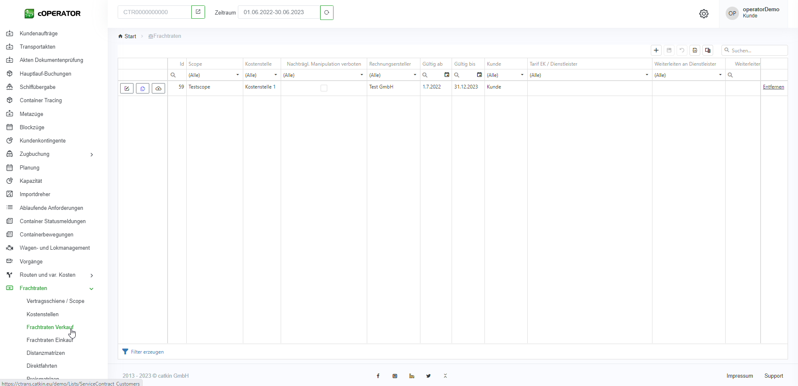Image resolution: width=798 pixels, height=386 pixels.
Task: Click the open-external icon next to CTR field
Action: click(198, 12)
